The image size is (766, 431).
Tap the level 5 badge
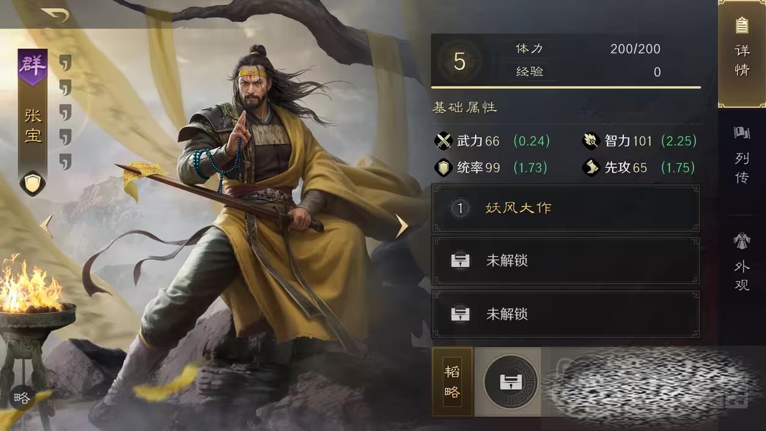tap(460, 62)
